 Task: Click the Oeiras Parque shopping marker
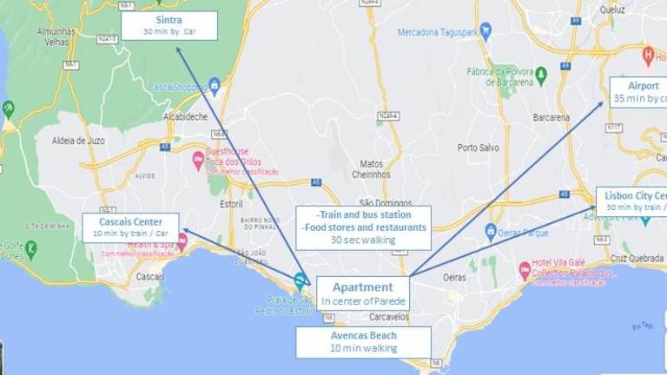tap(491, 232)
